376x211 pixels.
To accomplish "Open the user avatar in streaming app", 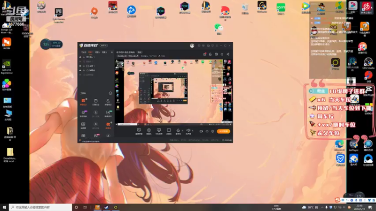I will (x=192, y=45).
